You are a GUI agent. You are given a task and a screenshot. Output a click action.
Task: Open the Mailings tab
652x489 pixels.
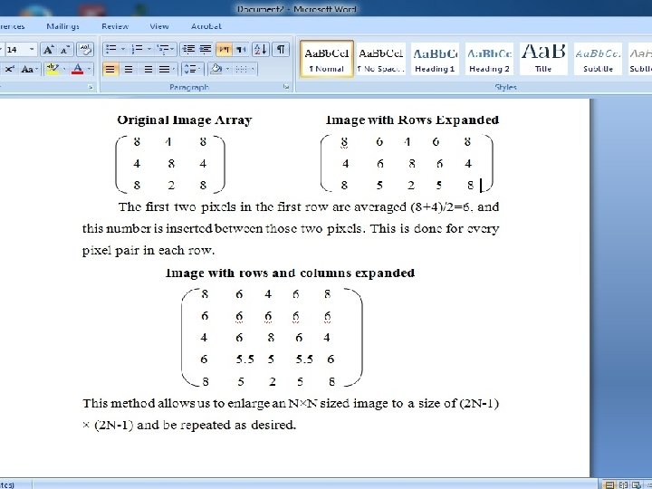[62, 26]
